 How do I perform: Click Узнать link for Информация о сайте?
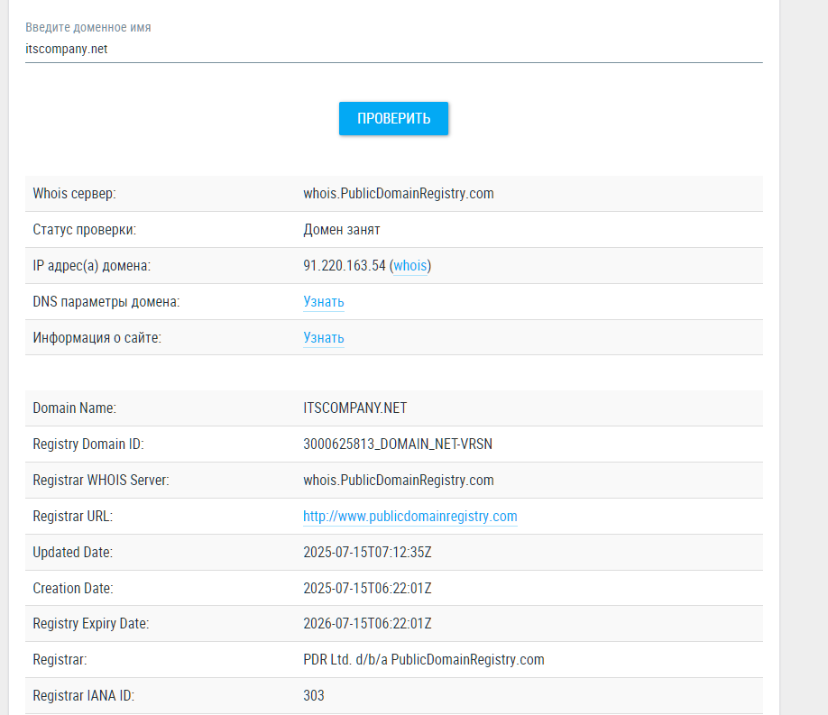click(x=323, y=338)
